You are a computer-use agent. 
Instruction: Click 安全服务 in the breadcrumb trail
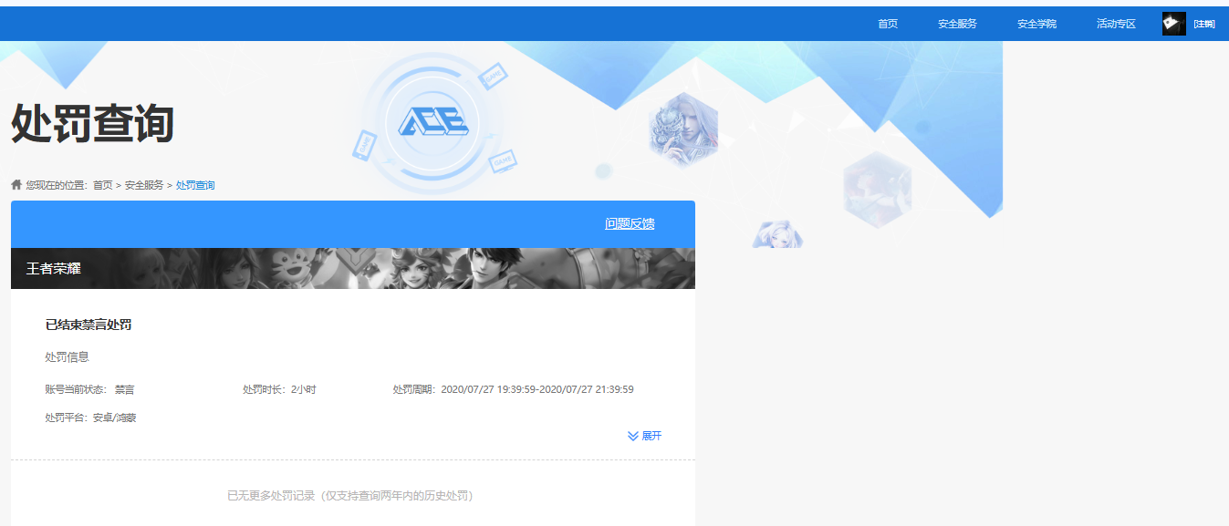pyautogui.click(x=146, y=184)
